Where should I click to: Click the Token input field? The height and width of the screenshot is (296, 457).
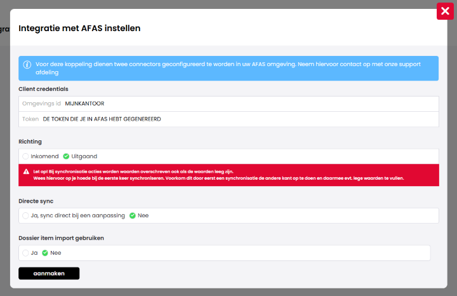(x=228, y=119)
